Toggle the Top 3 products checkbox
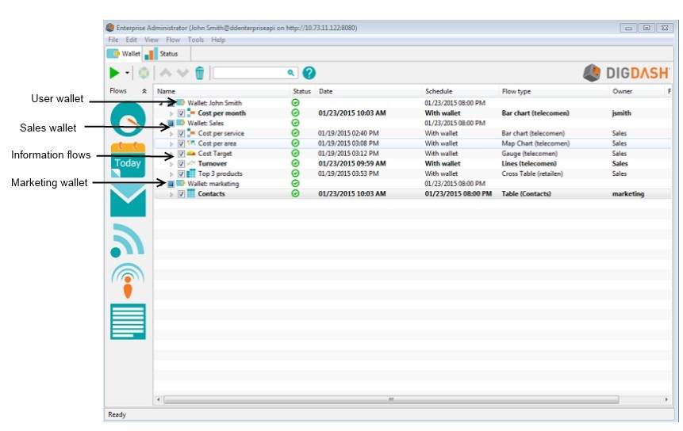 181,174
